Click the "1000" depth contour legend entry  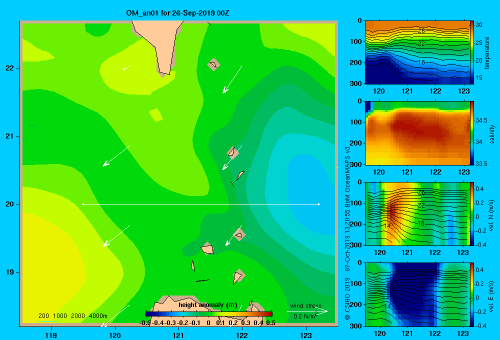coord(60,316)
